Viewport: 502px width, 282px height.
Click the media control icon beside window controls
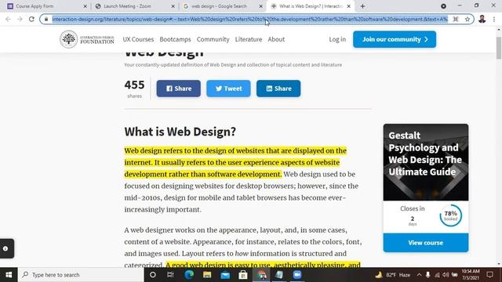coord(443,6)
